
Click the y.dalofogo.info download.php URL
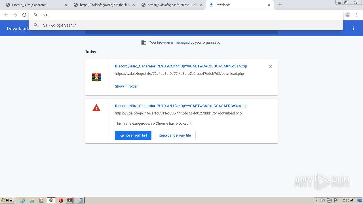coord(178,113)
